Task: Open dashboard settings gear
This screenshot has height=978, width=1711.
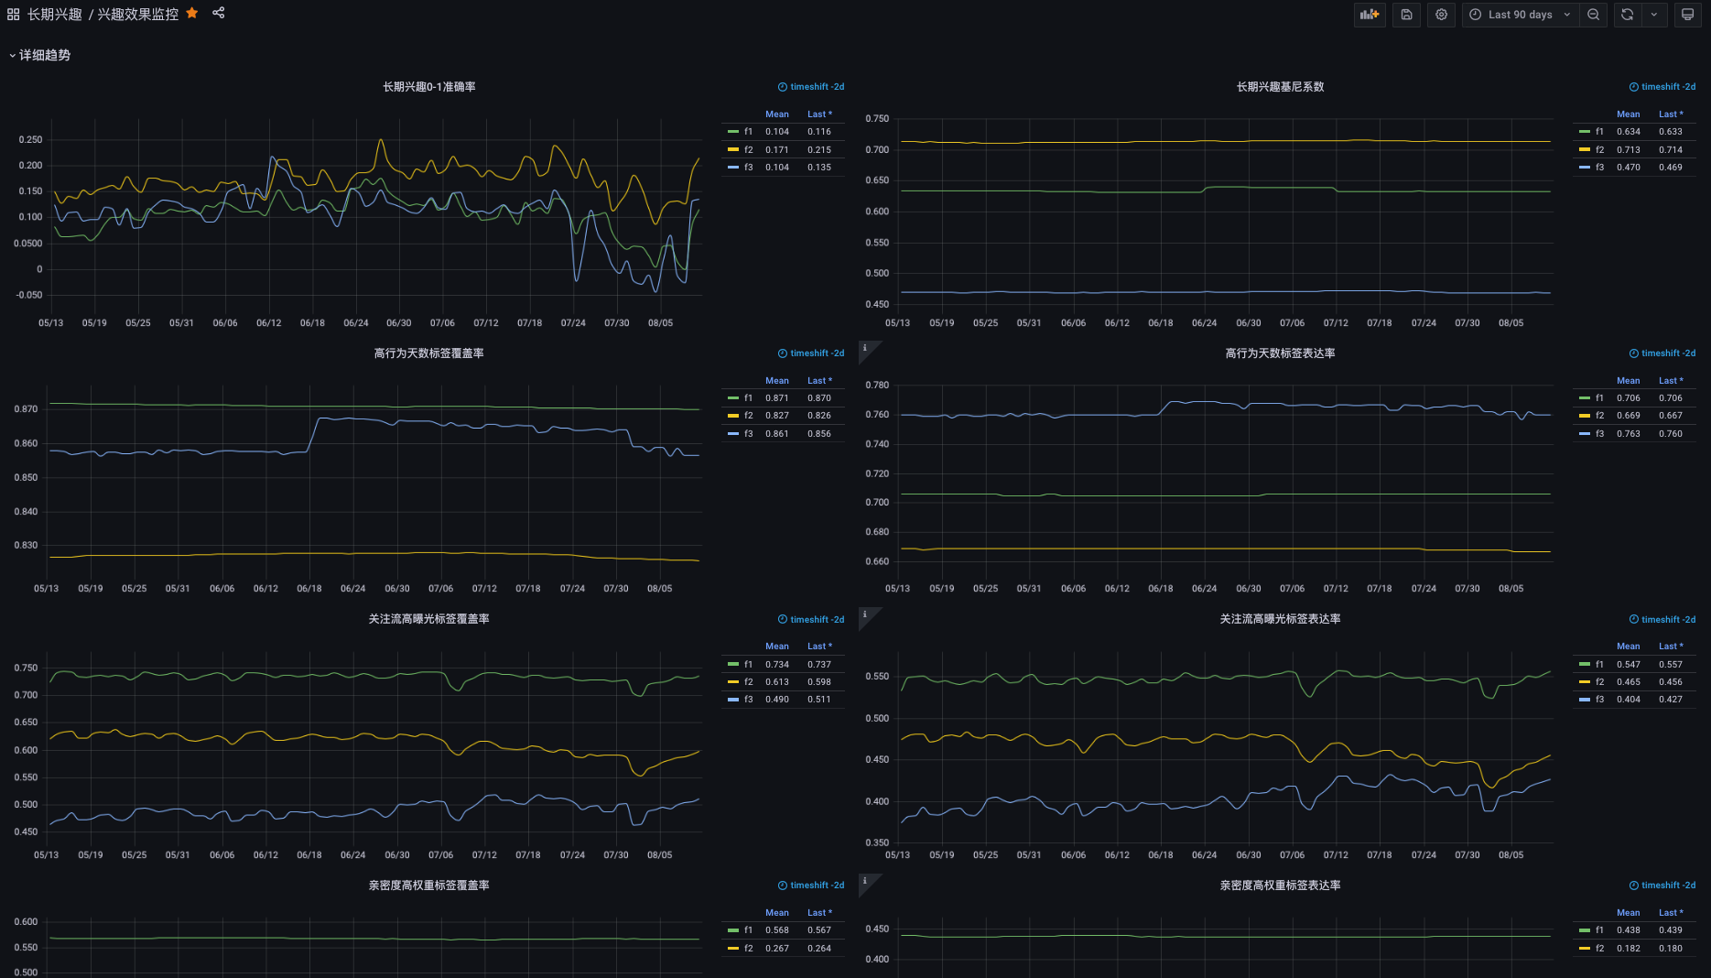Action: (1441, 15)
